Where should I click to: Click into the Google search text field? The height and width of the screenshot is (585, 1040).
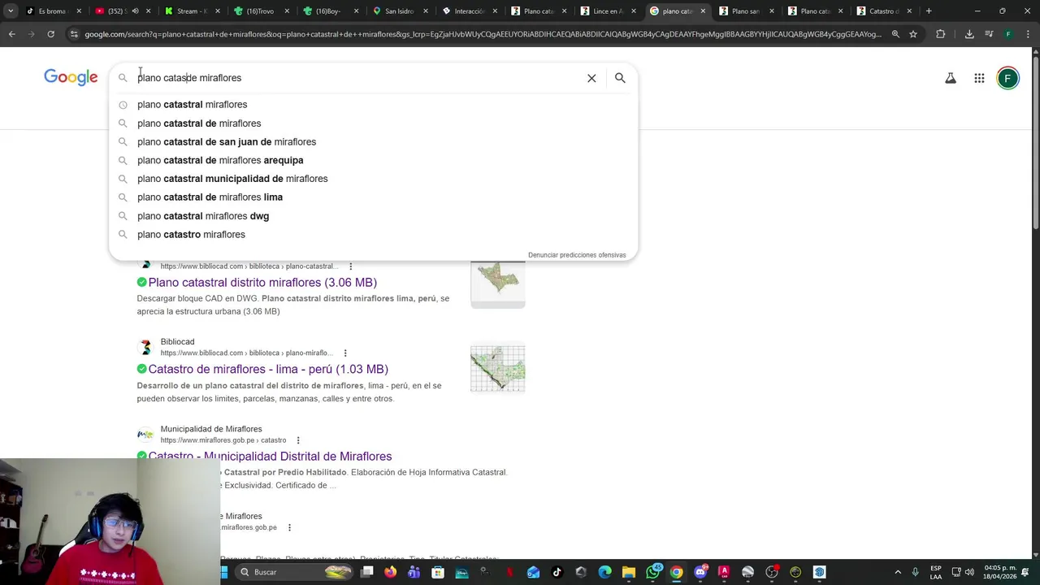tap(357, 78)
